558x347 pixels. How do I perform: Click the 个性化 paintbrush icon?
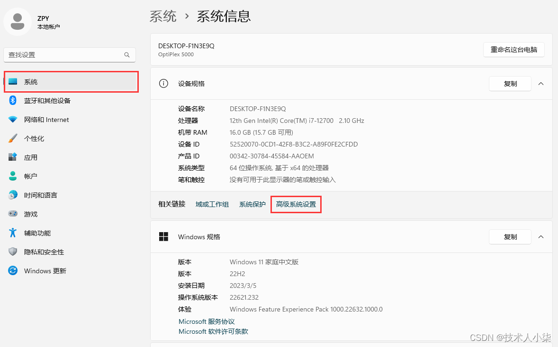pyautogui.click(x=13, y=139)
